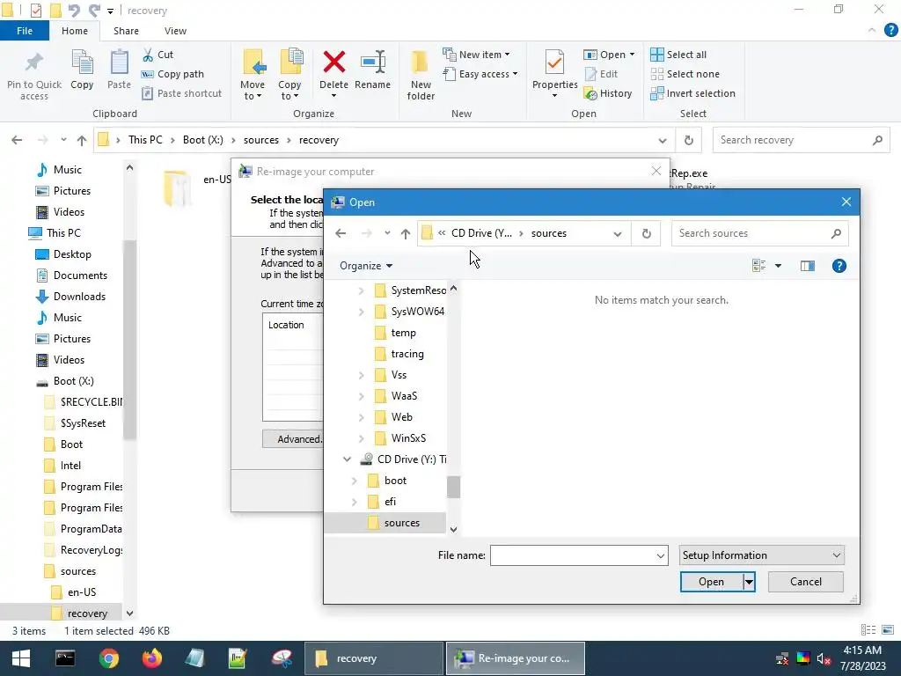Expand the boot folder in tree
The width and height of the screenshot is (901, 676).
354,481
